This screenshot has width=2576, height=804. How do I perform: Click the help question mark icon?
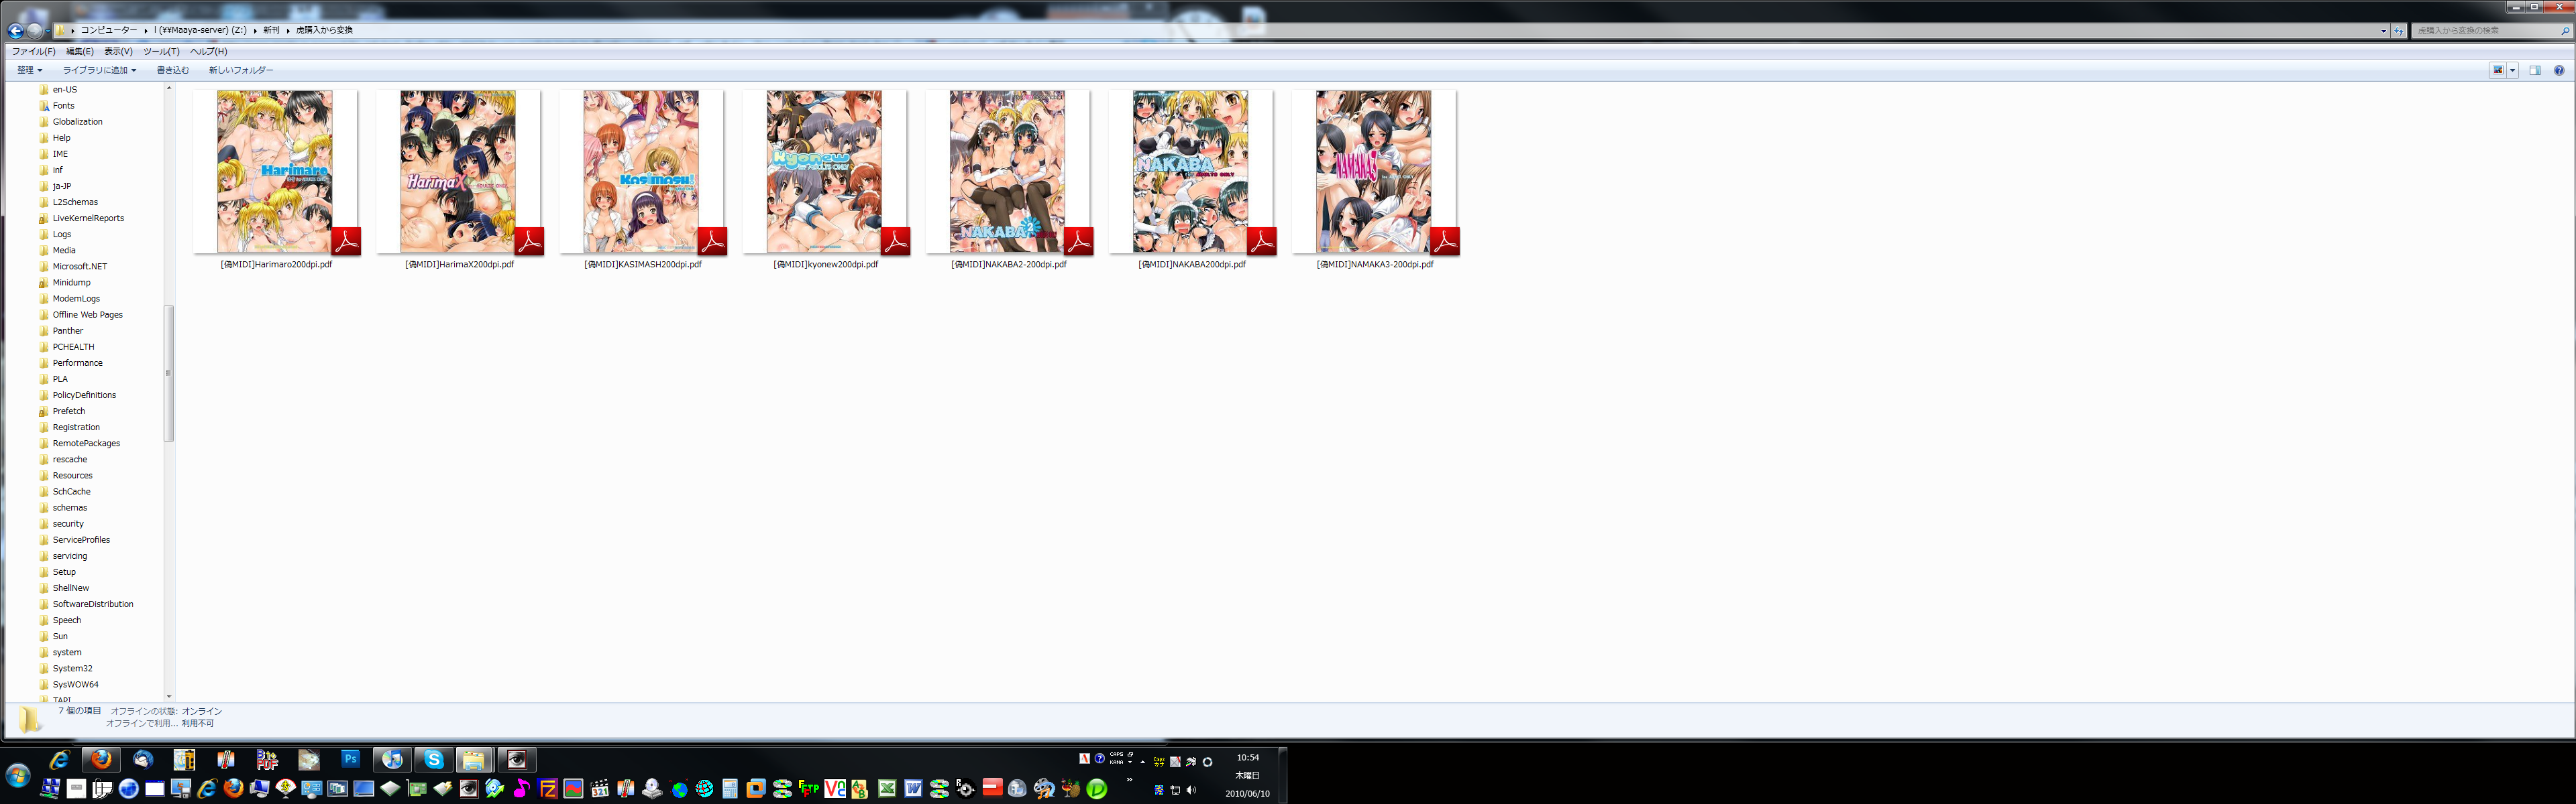coord(2559,70)
